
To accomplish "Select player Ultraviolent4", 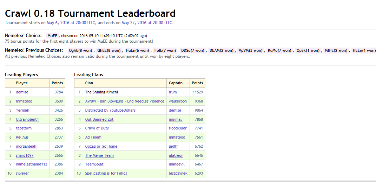I will 27,119.
